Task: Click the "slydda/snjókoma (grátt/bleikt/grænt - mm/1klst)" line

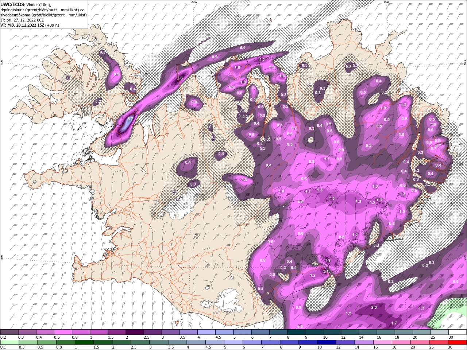Action: click(x=43, y=15)
